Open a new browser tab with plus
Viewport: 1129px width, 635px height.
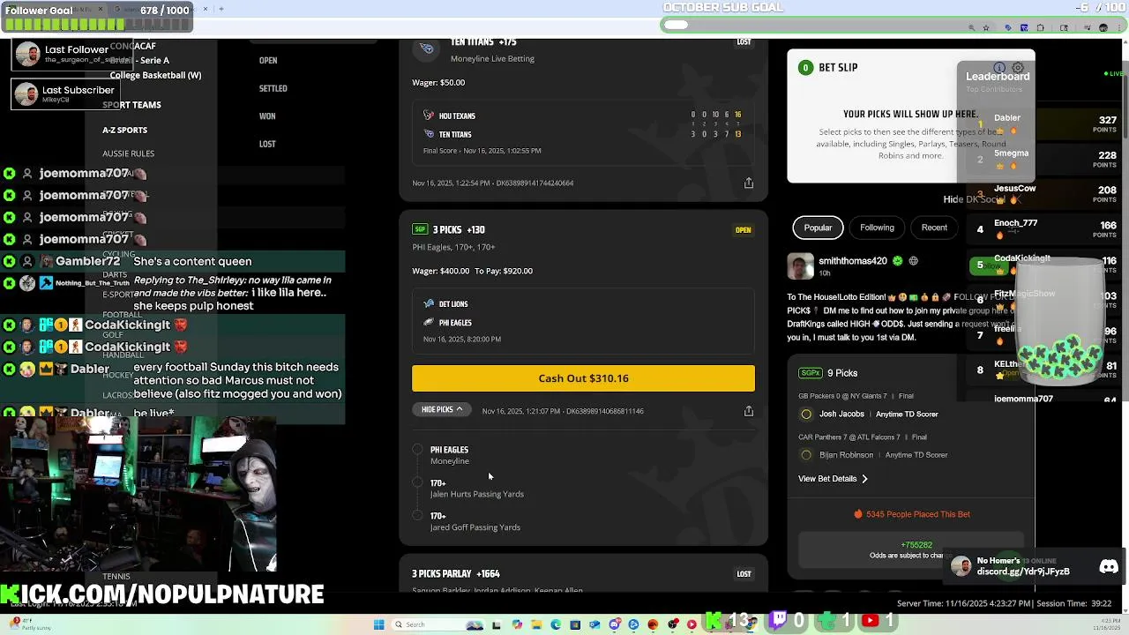point(221,9)
